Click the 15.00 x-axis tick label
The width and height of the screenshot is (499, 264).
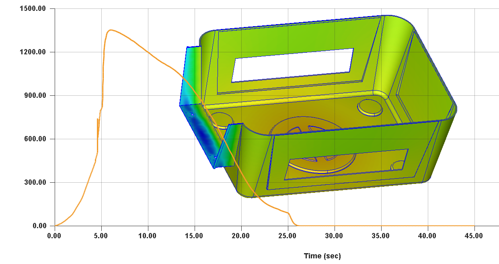point(195,236)
